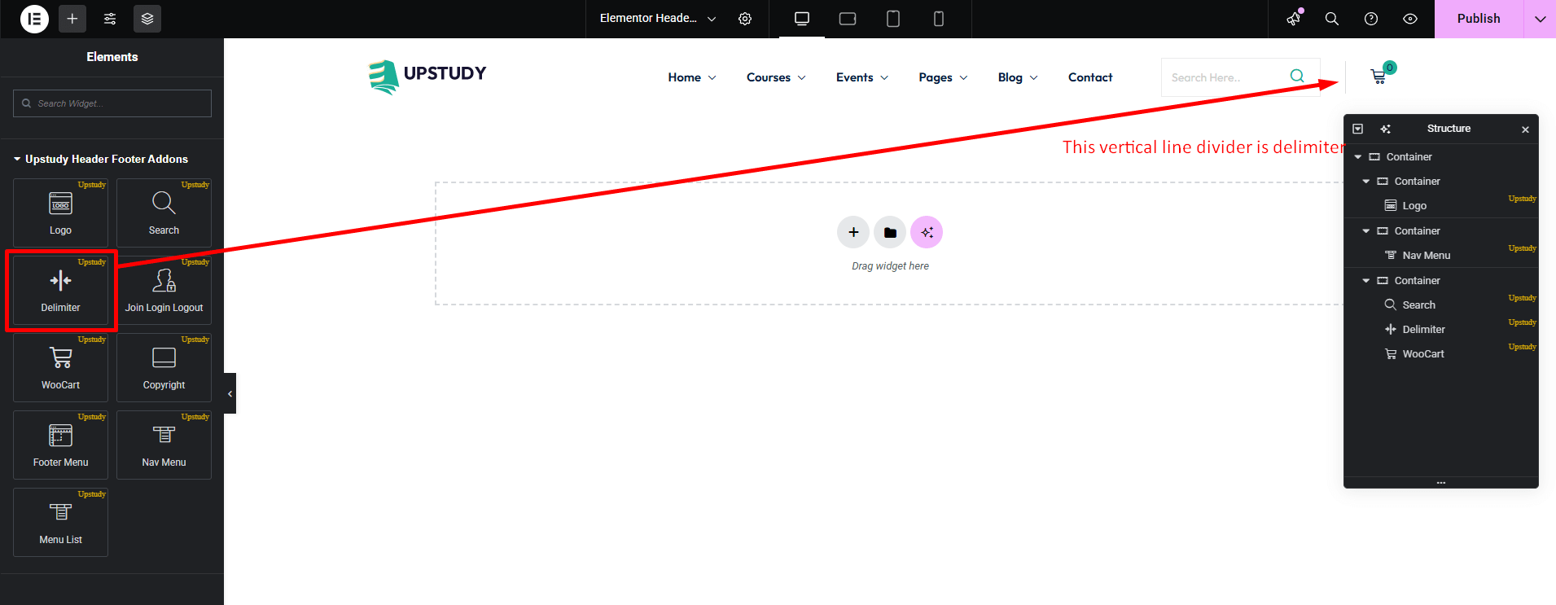Screen dimensions: 1556x605
Task: Click the Elementor logo button
Action: (x=34, y=19)
